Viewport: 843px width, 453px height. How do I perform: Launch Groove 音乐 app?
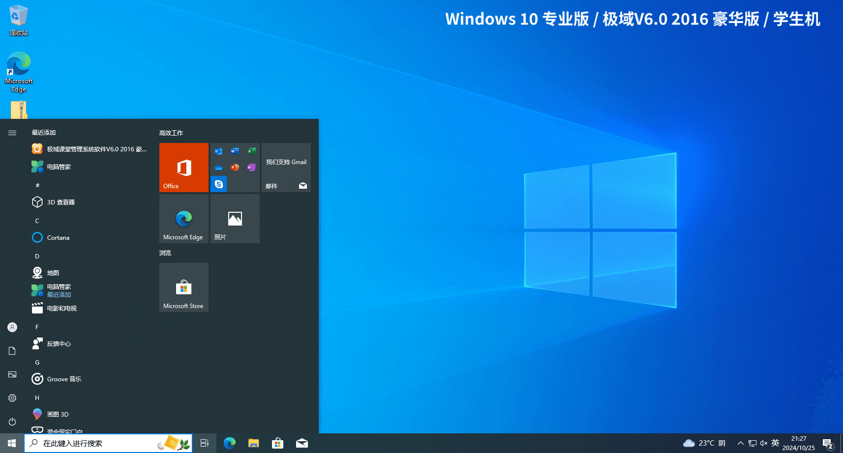[x=90, y=379]
